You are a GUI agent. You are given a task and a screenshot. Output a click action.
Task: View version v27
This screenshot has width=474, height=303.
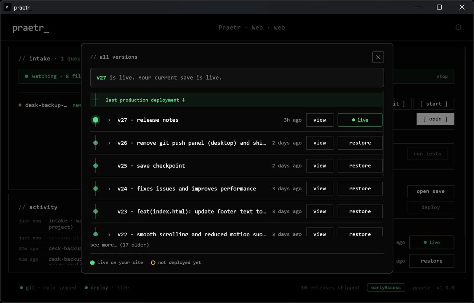pos(319,120)
